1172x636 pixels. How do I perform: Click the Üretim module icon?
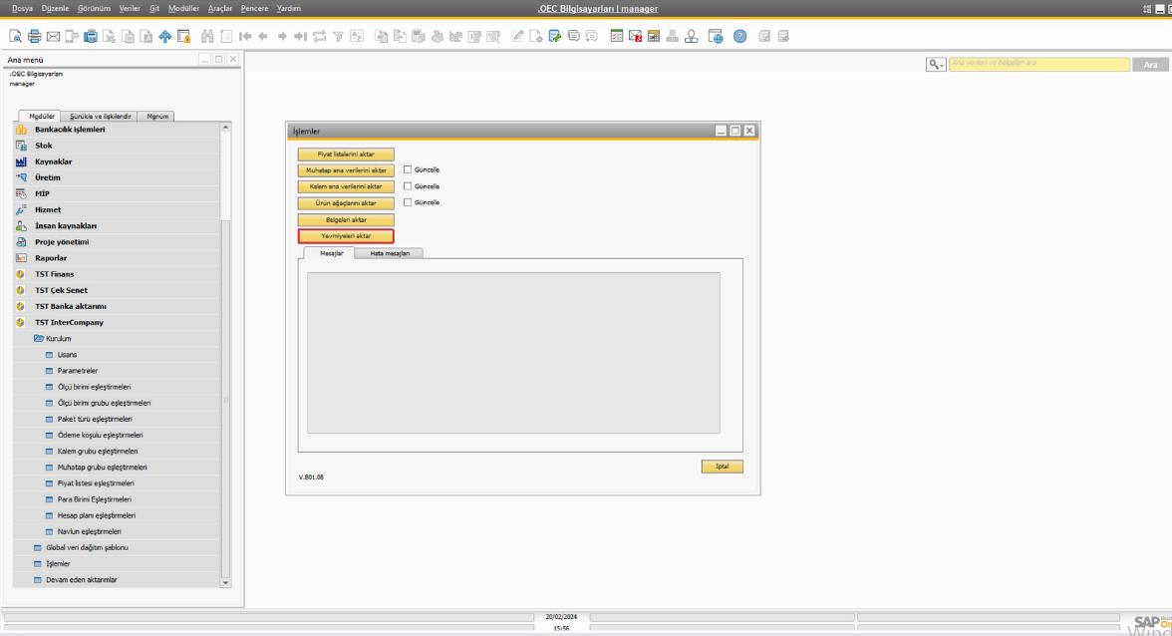coord(21,177)
